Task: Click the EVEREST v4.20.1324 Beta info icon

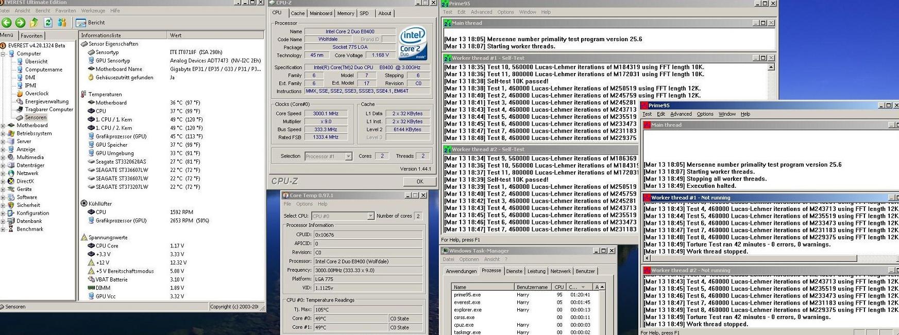Action: [x=4, y=45]
